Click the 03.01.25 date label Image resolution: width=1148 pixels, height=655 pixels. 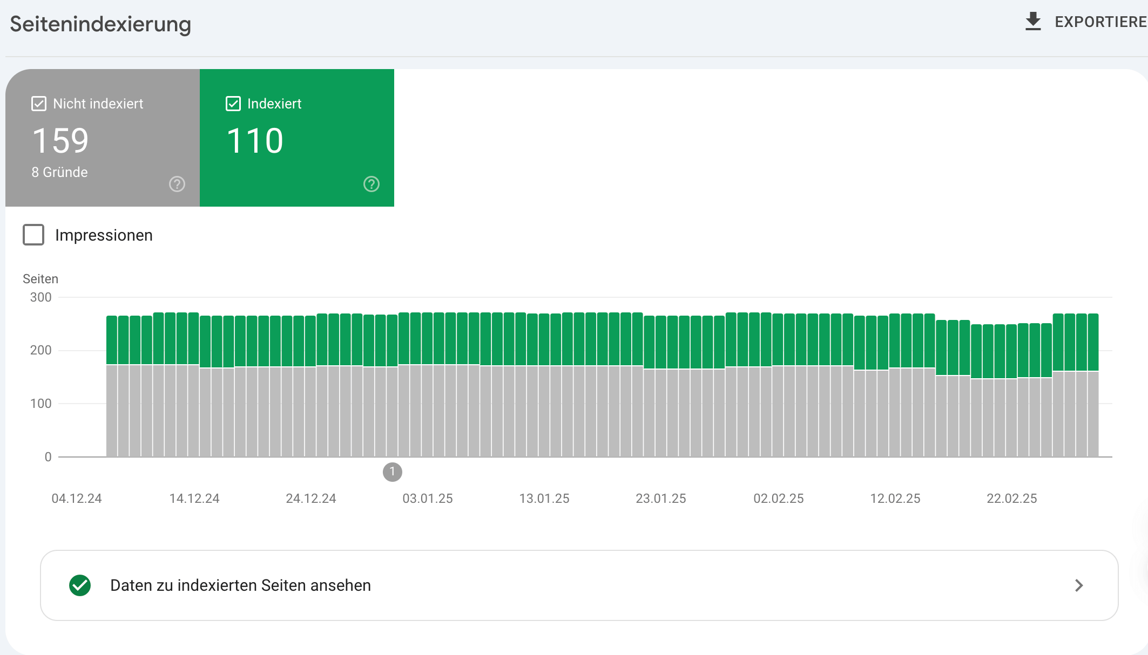pyautogui.click(x=428, y=499)
